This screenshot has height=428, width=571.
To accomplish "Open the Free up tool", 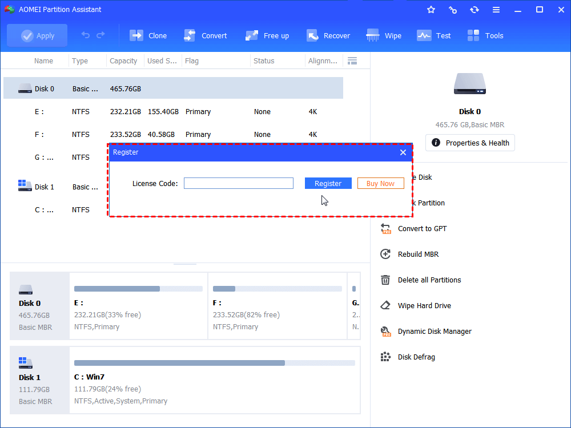I will pyautogui.click(x=267, y=35).
